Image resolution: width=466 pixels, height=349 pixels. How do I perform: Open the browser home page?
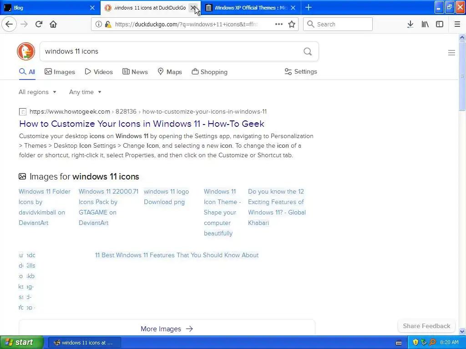click(x=53, y=24)
